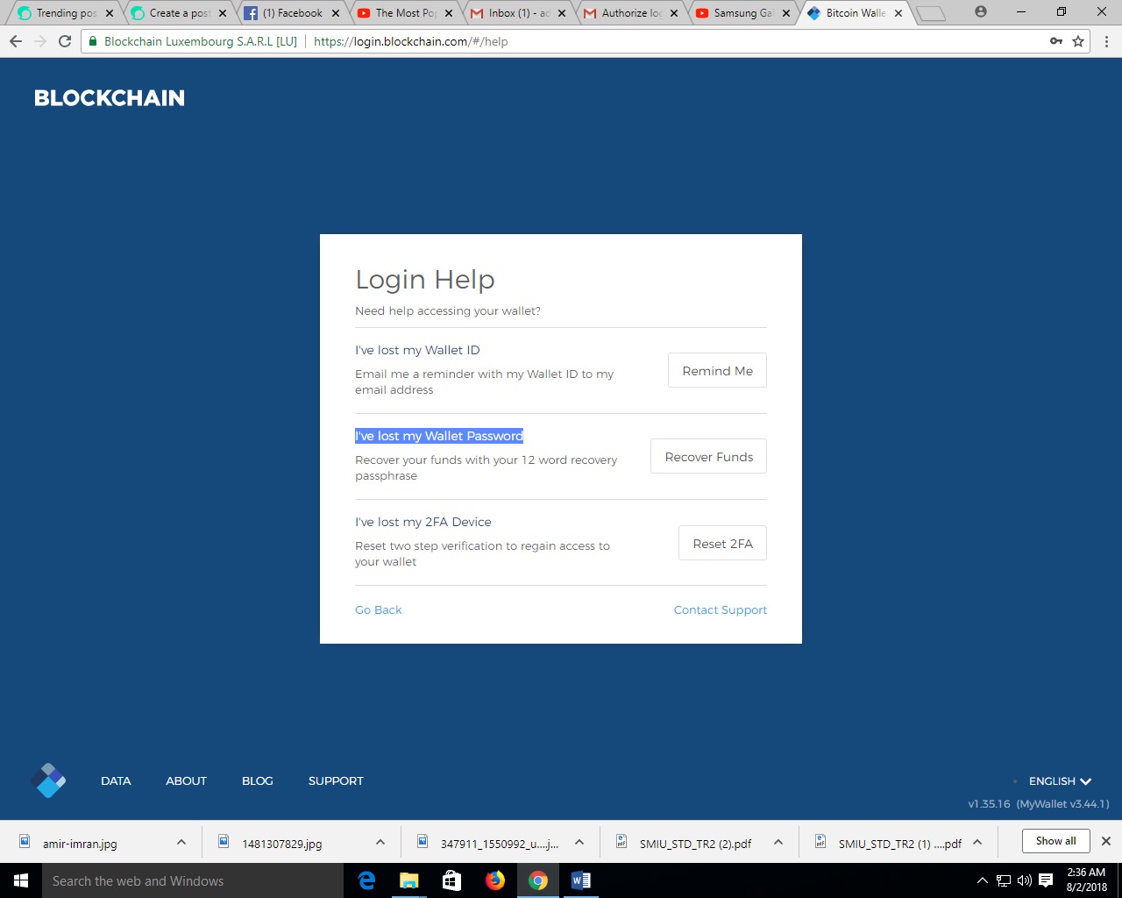The width and height of the screenshot is (1122, 898).
Task: Click the I've lost my 2FA Device heading
Action: (423, 522)
